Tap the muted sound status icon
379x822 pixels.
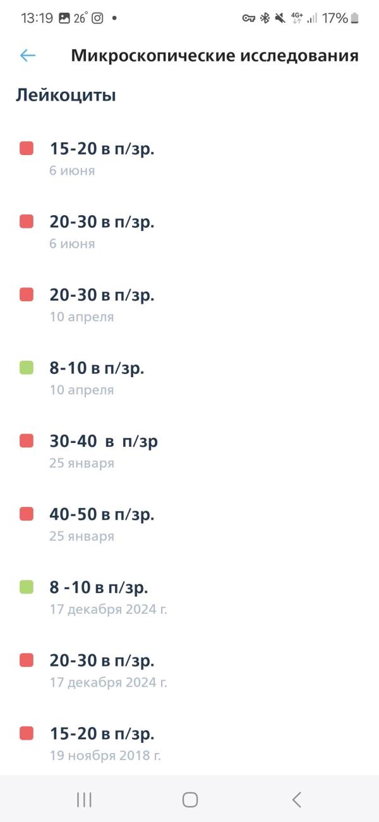pyautogui.click(x=280, y=18)
